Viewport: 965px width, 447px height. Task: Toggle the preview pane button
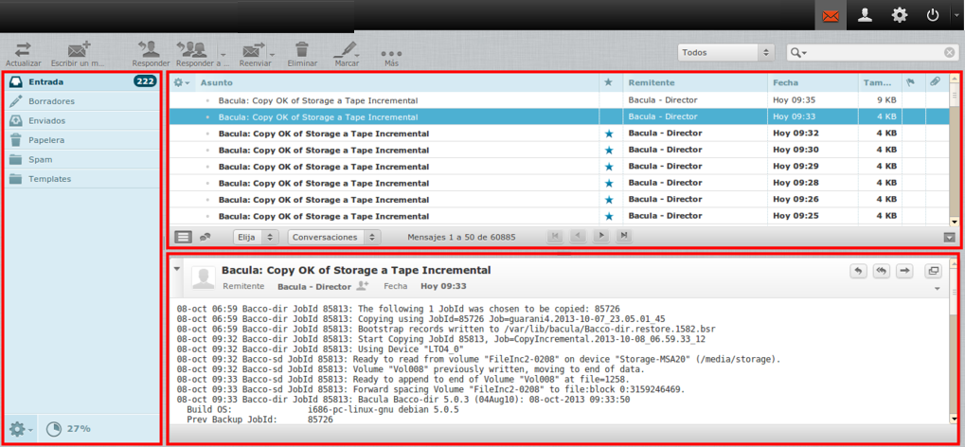[948, 237]
